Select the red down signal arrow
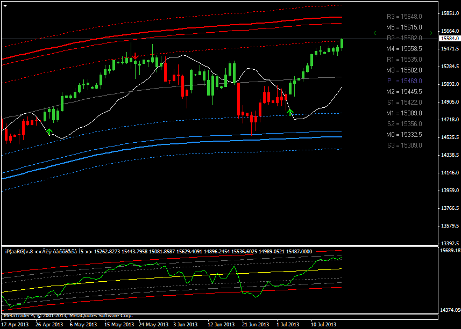 (x=135, y=56)
